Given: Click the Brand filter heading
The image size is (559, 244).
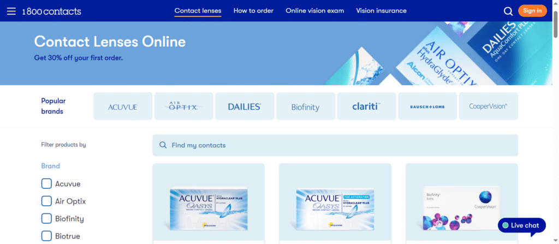Looking at the screenshot, I should pyautogui.click(x=51, y=166).
